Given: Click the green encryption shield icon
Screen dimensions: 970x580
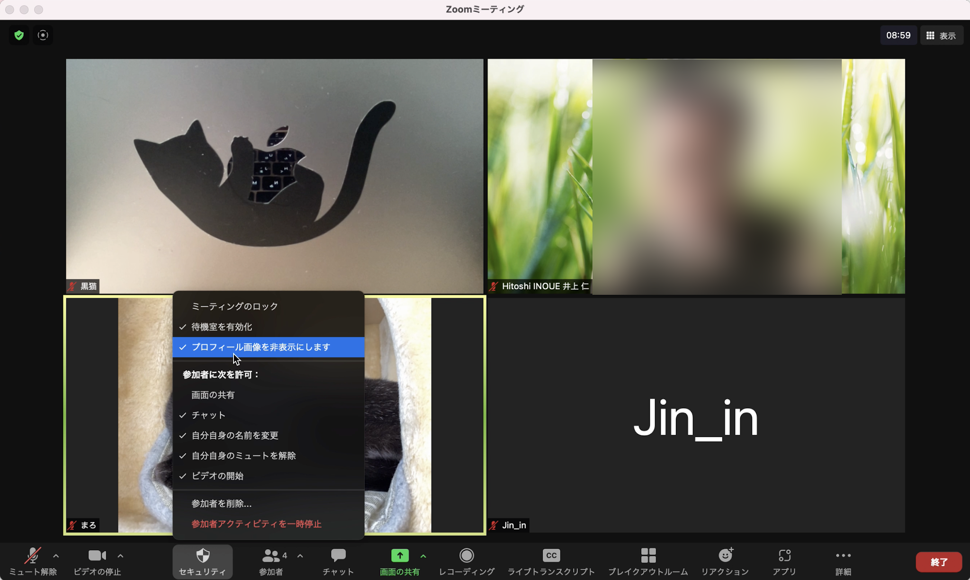Looking at the screenshot, I should [x=19, y=36].
